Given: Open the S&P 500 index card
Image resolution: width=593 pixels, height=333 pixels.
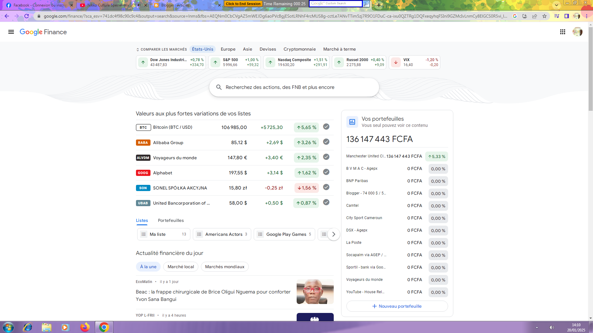Looking at the screenshot, I should 235,62.
